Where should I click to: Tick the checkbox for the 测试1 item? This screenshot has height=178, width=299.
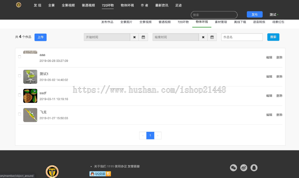pos(20,76)
